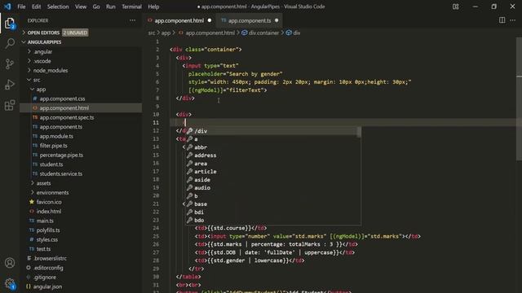This screenshot has width=522, height=293.
Task: Open index.html file
Action: [x=49, y=212]
